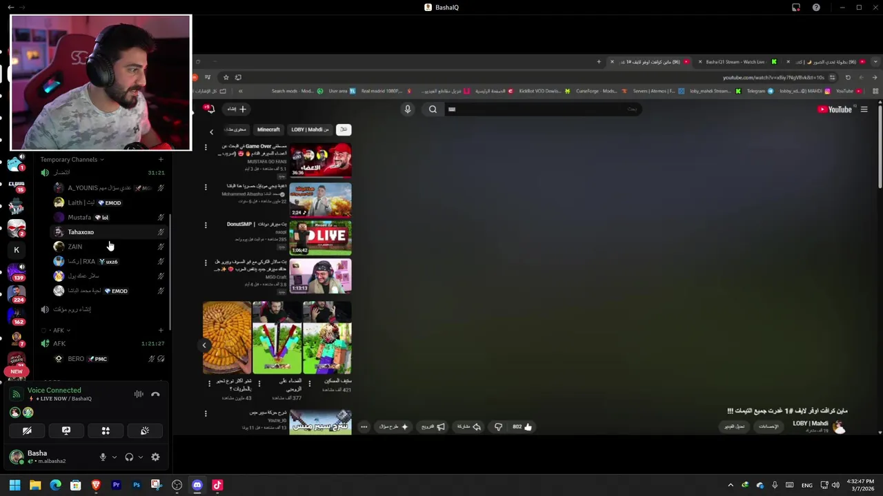Open more actions ellipsis under video
This screenshot has height=496, width=883.
364,427
